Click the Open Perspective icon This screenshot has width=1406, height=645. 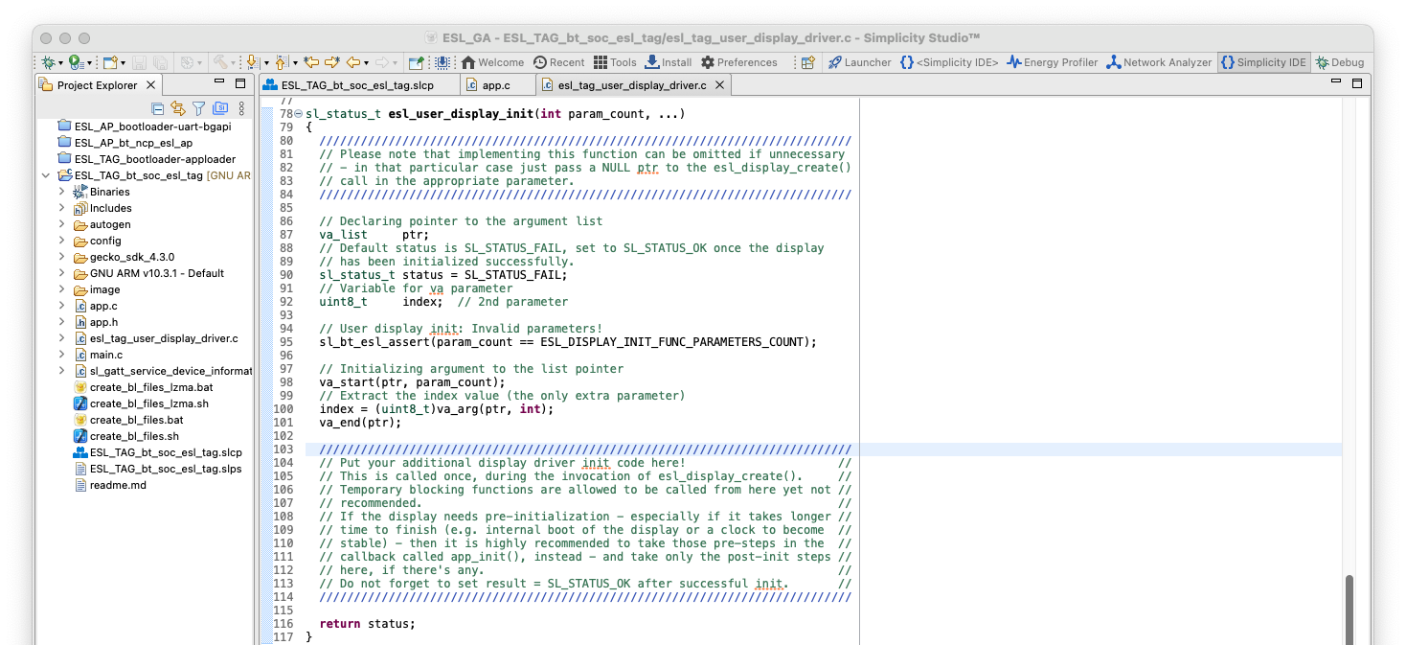[x=807, y=62]
